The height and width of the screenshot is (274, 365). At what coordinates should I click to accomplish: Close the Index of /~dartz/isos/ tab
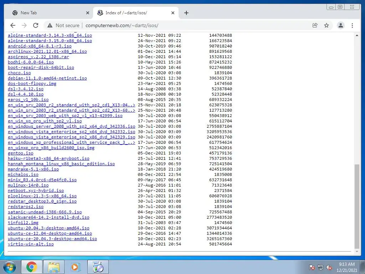coord(173,13)
